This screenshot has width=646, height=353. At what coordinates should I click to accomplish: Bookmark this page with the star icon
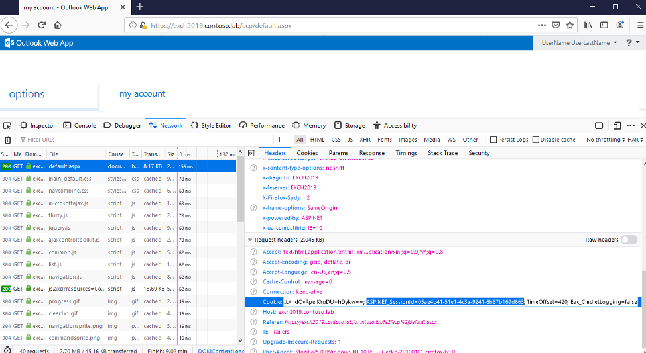coord(570,25)
